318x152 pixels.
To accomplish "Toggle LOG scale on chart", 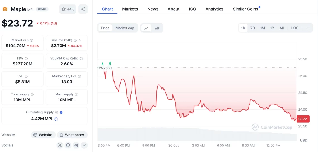I will [295, 28].
